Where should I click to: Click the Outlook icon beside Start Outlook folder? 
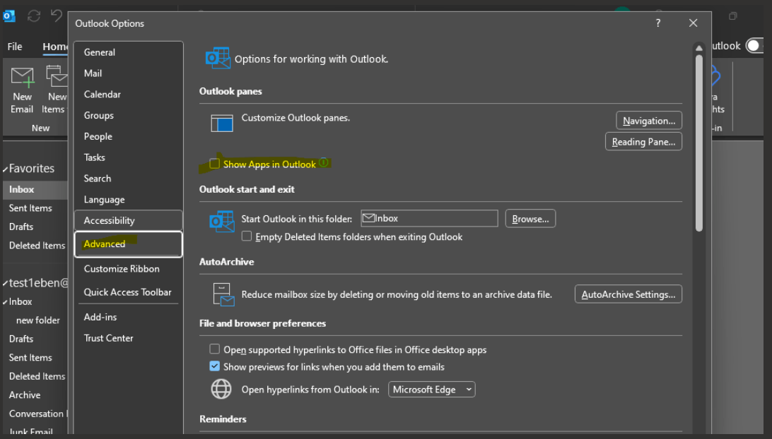coord(221,221)
